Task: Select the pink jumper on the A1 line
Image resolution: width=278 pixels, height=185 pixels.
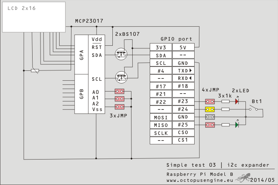Action: (x=120, y=99)
